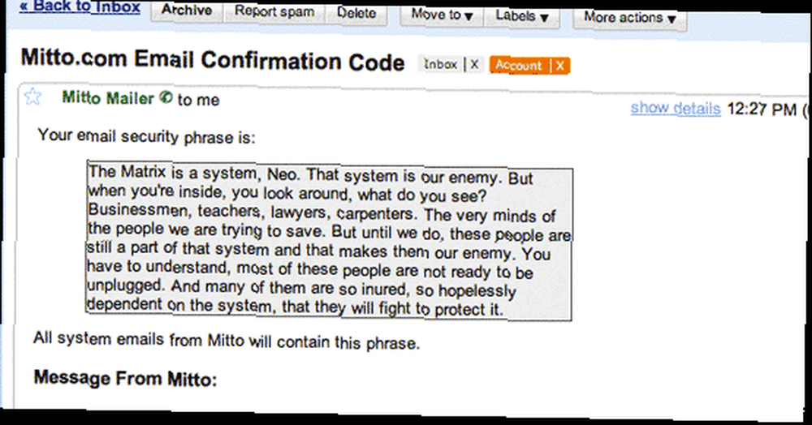The width and height of the screenshot is (812, 425).
Task: Star the Mitto Mailer message
Action: pos(32,97)
